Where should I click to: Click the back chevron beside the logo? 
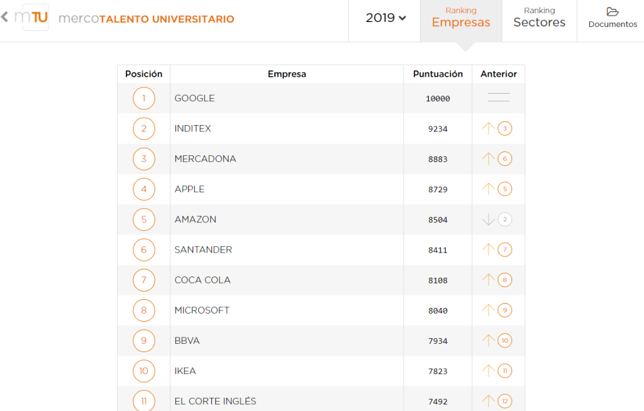pos(5,17)
